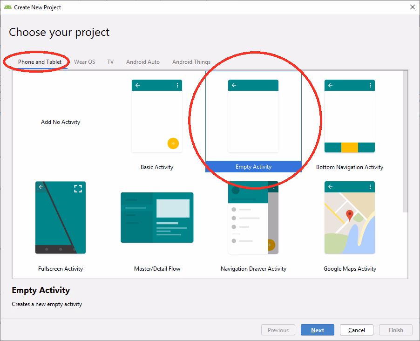Switch to the Wear OS tab
420x341 pixels.
pyautogui.click(x=85, y=61)
